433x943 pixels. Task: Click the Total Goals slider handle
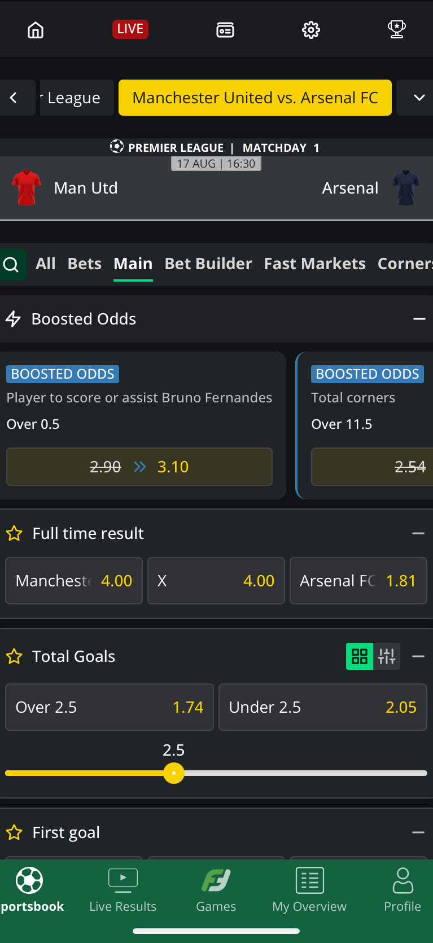[174, 773]
